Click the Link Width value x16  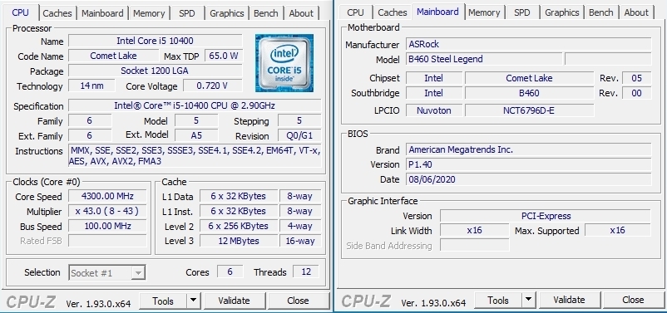click(475, 230)
